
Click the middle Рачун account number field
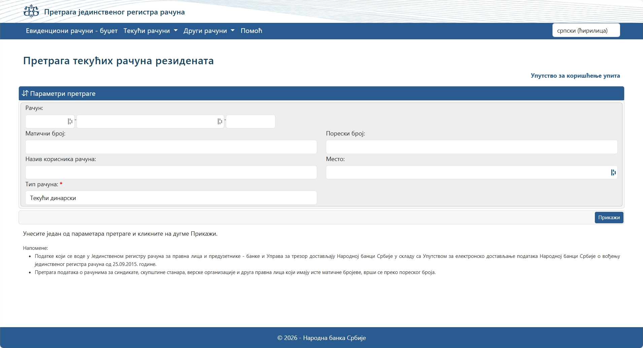[x=146, y=121]
